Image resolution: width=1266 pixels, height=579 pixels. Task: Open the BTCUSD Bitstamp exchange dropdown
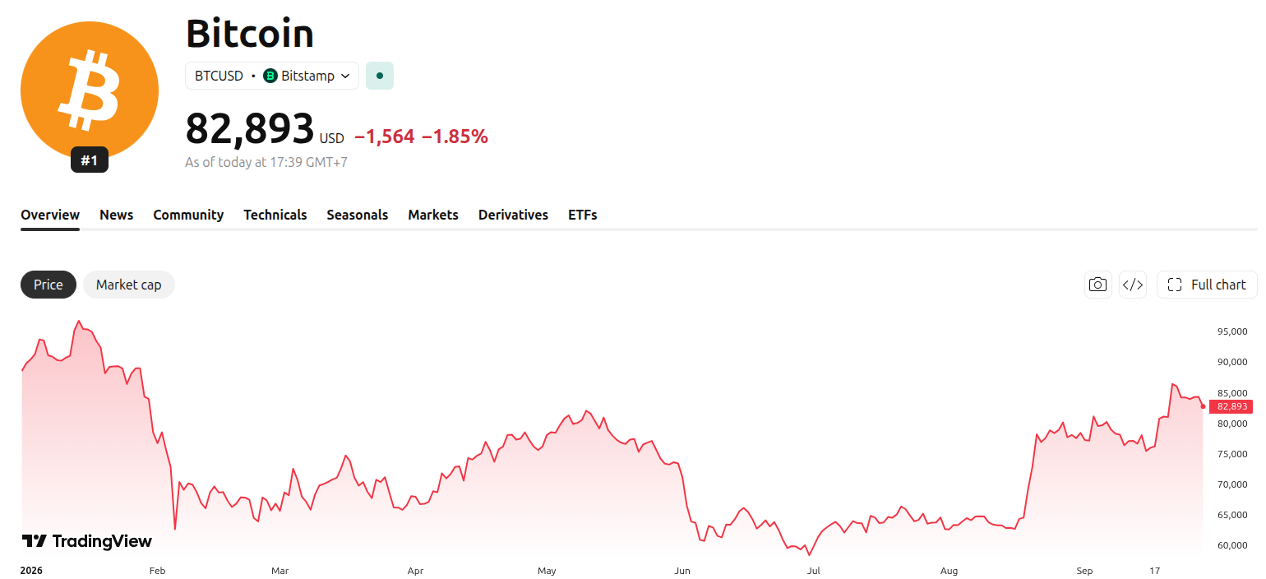(272, 76)
